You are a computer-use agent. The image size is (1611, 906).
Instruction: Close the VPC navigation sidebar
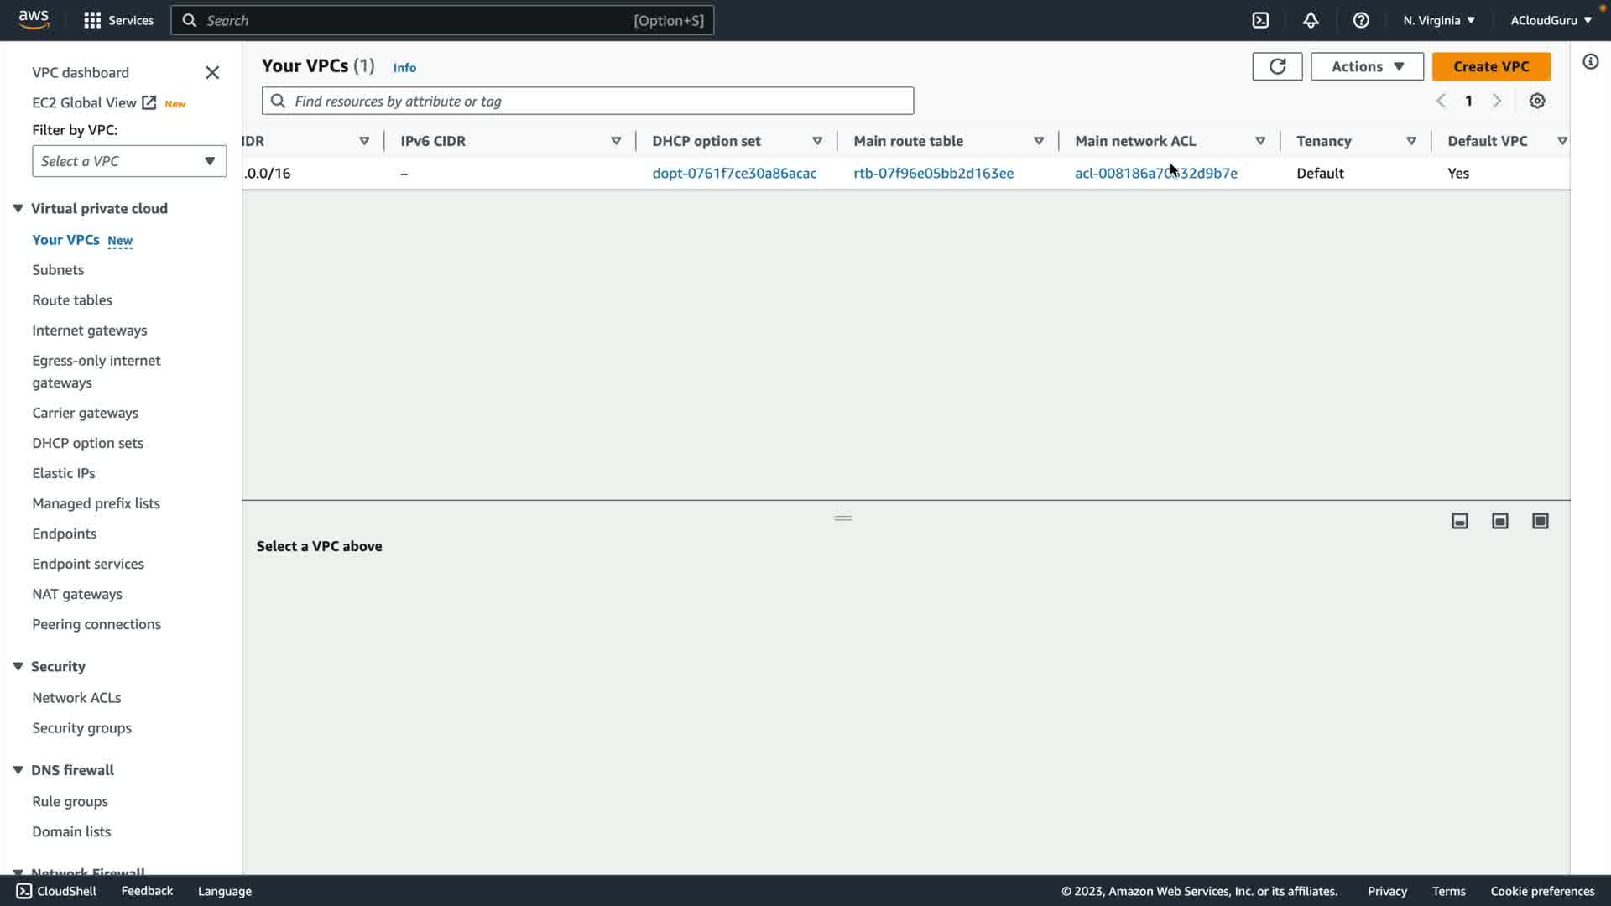pyautogui.click(x=212, y=73)
